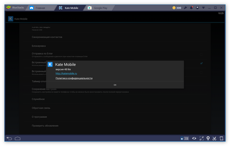Select Проверить обновления item
This screenshot has width=230, height=146.
[115, 126]
